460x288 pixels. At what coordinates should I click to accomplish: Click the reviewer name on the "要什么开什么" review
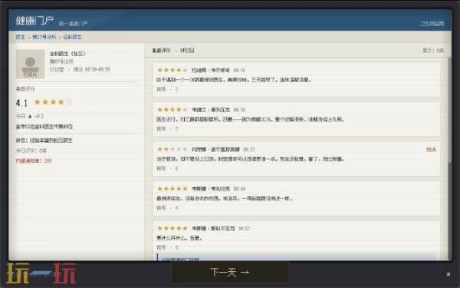point(213,228)
